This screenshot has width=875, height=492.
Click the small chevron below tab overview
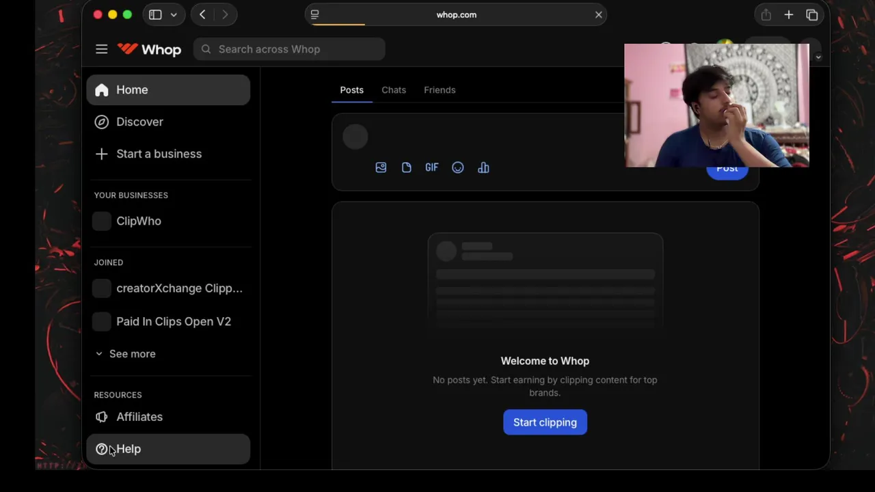[818, 57]
